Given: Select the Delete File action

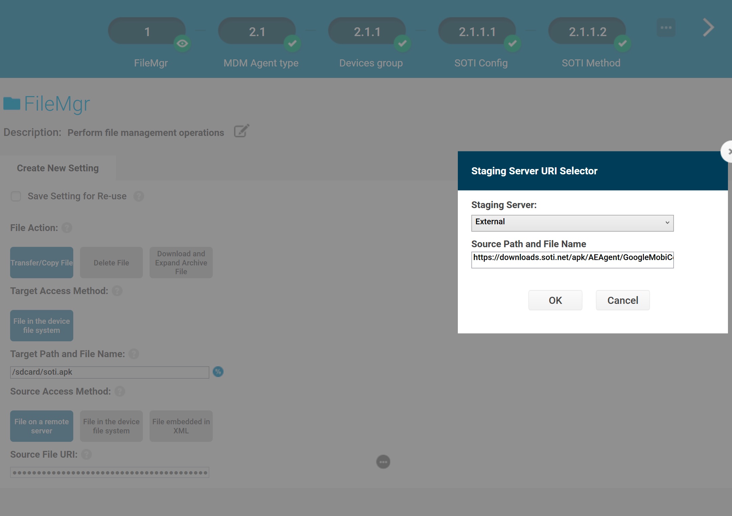Looking at the screenshot, I should [x=111, y=263].
